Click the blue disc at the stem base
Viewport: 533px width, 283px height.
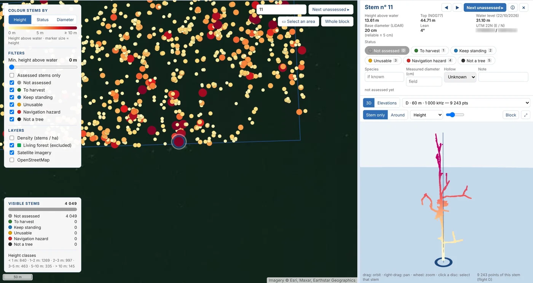coord(443,262)
